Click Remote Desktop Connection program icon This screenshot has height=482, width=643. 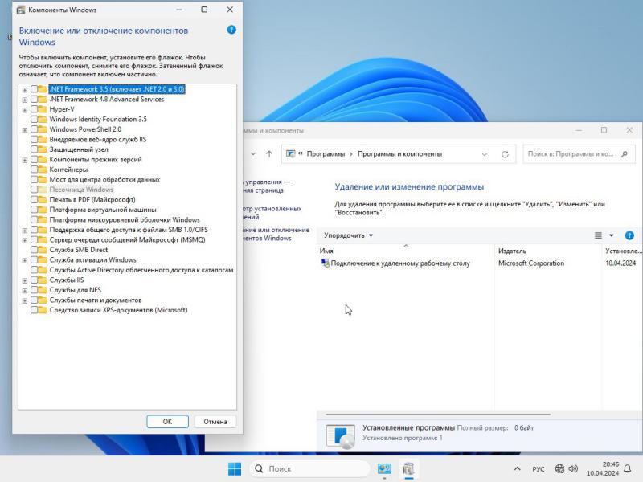326,263
